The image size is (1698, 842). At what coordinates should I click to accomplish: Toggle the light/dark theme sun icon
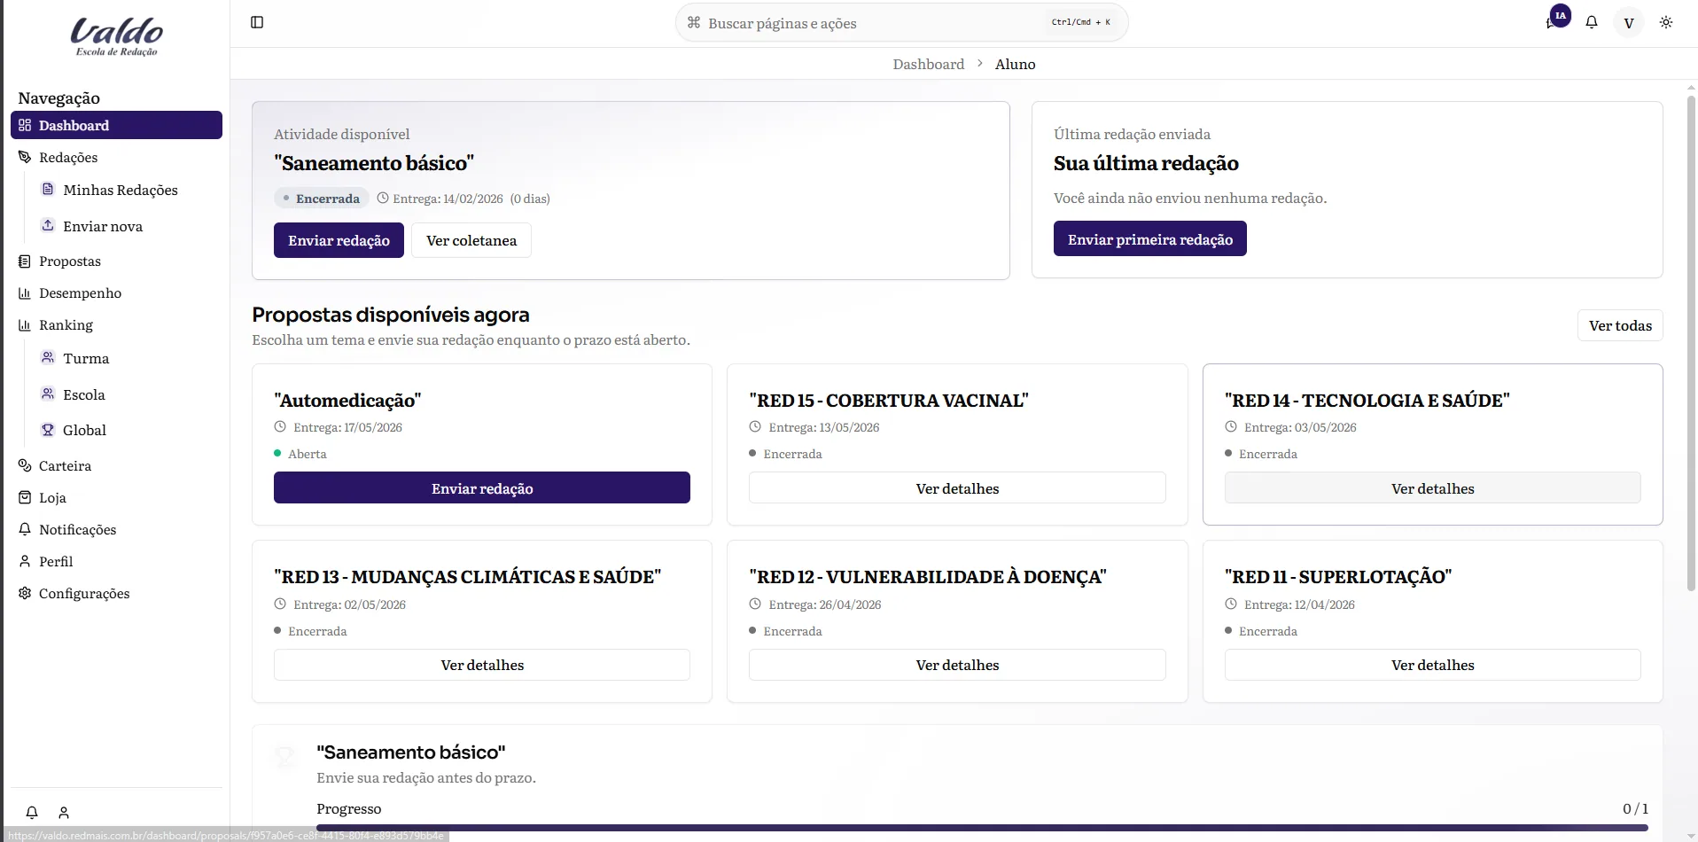pos(1666,22)
